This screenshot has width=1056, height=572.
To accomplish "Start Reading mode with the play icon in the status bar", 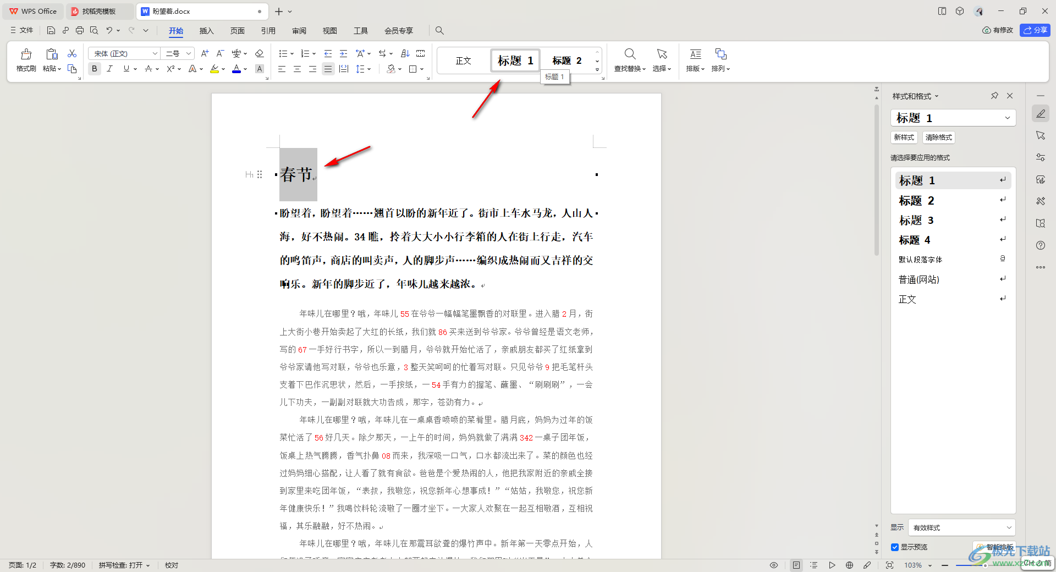I will coord(832,565).
